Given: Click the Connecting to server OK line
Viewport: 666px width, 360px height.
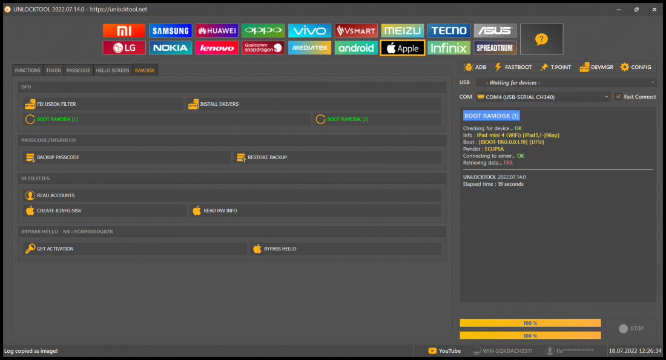Looking at the screenshot, I should tap(493, 156).
